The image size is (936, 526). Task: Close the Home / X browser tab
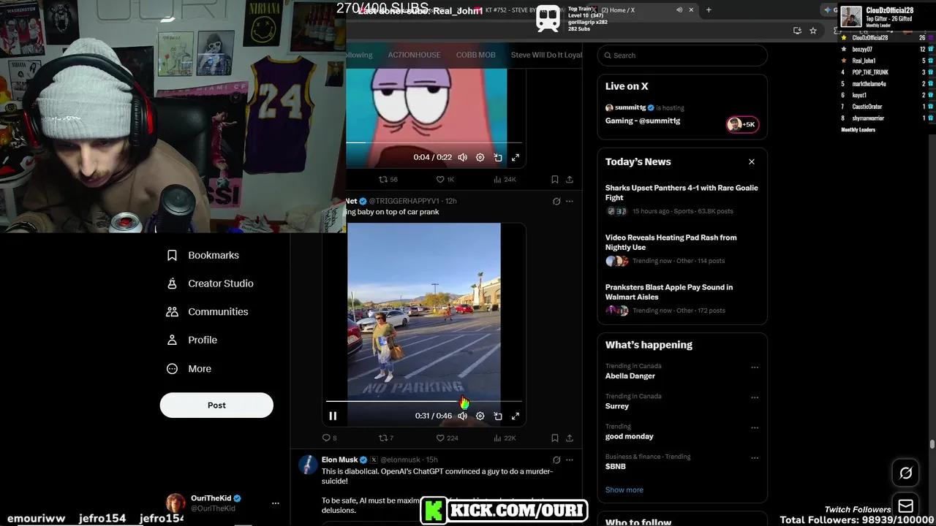click(691, 10)
